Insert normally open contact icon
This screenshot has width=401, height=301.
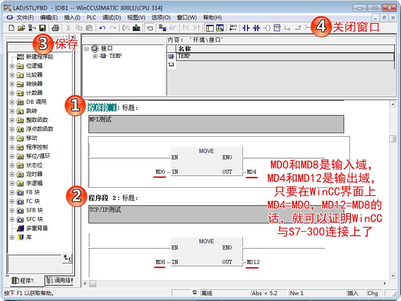(x=246, y=28)
